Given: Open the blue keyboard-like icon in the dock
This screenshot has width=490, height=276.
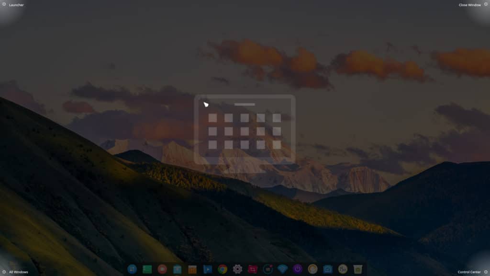Looking at the screenshot, I should 327,269.
